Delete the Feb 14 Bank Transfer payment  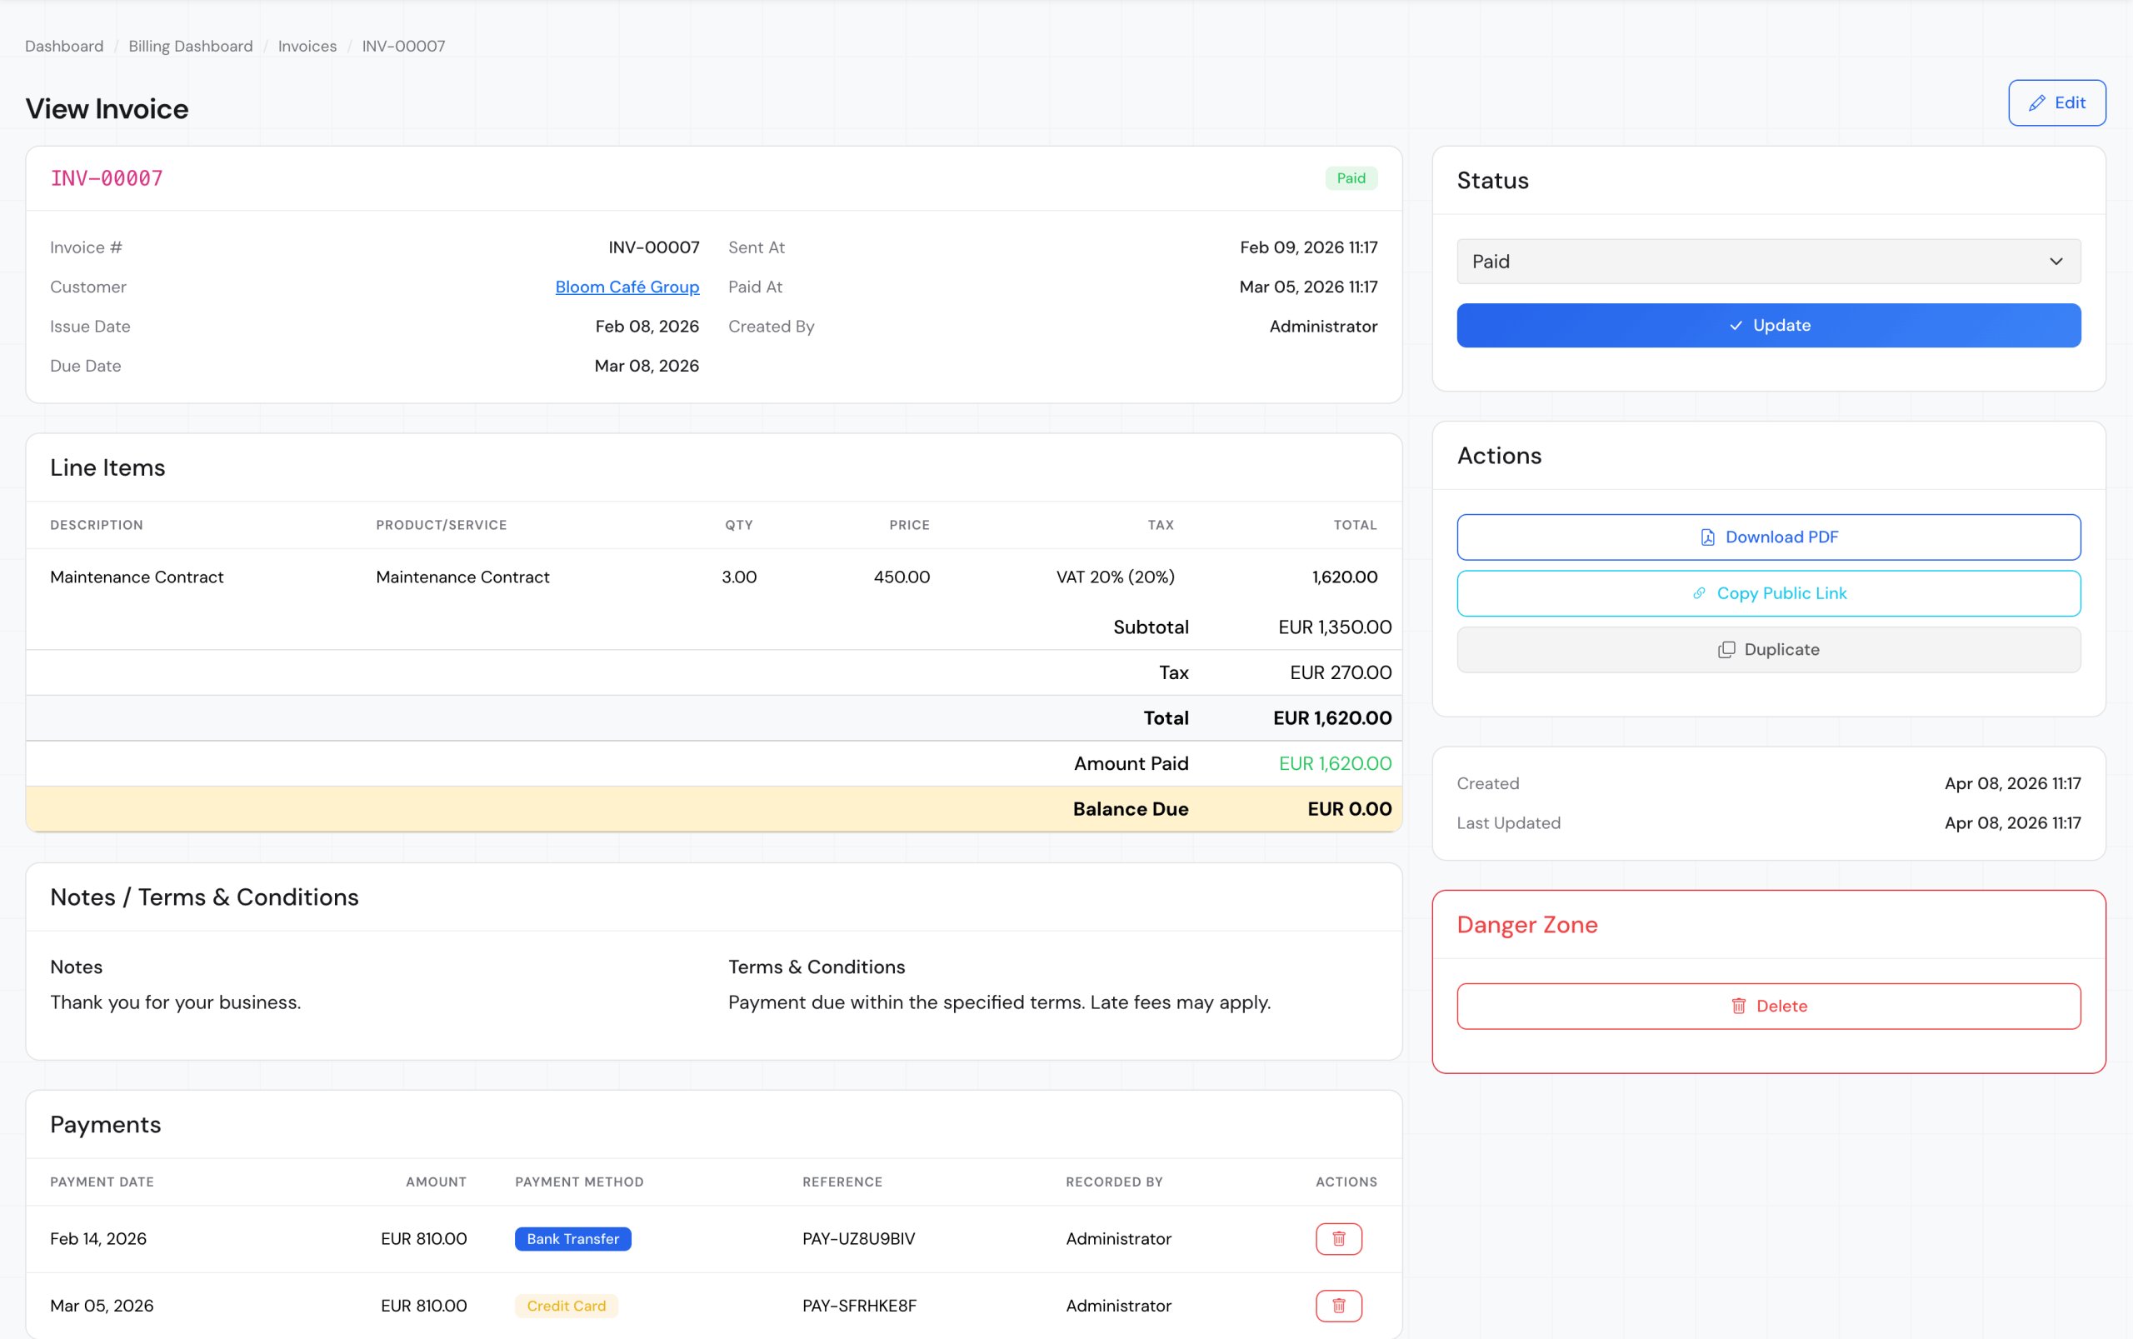(1338, 1238)
